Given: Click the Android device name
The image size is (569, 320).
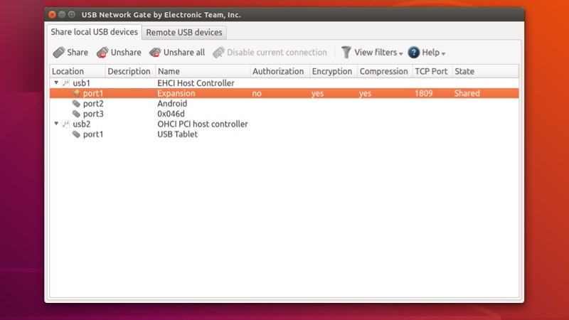Looking at the screenshot, I should (x=172, y=104).
